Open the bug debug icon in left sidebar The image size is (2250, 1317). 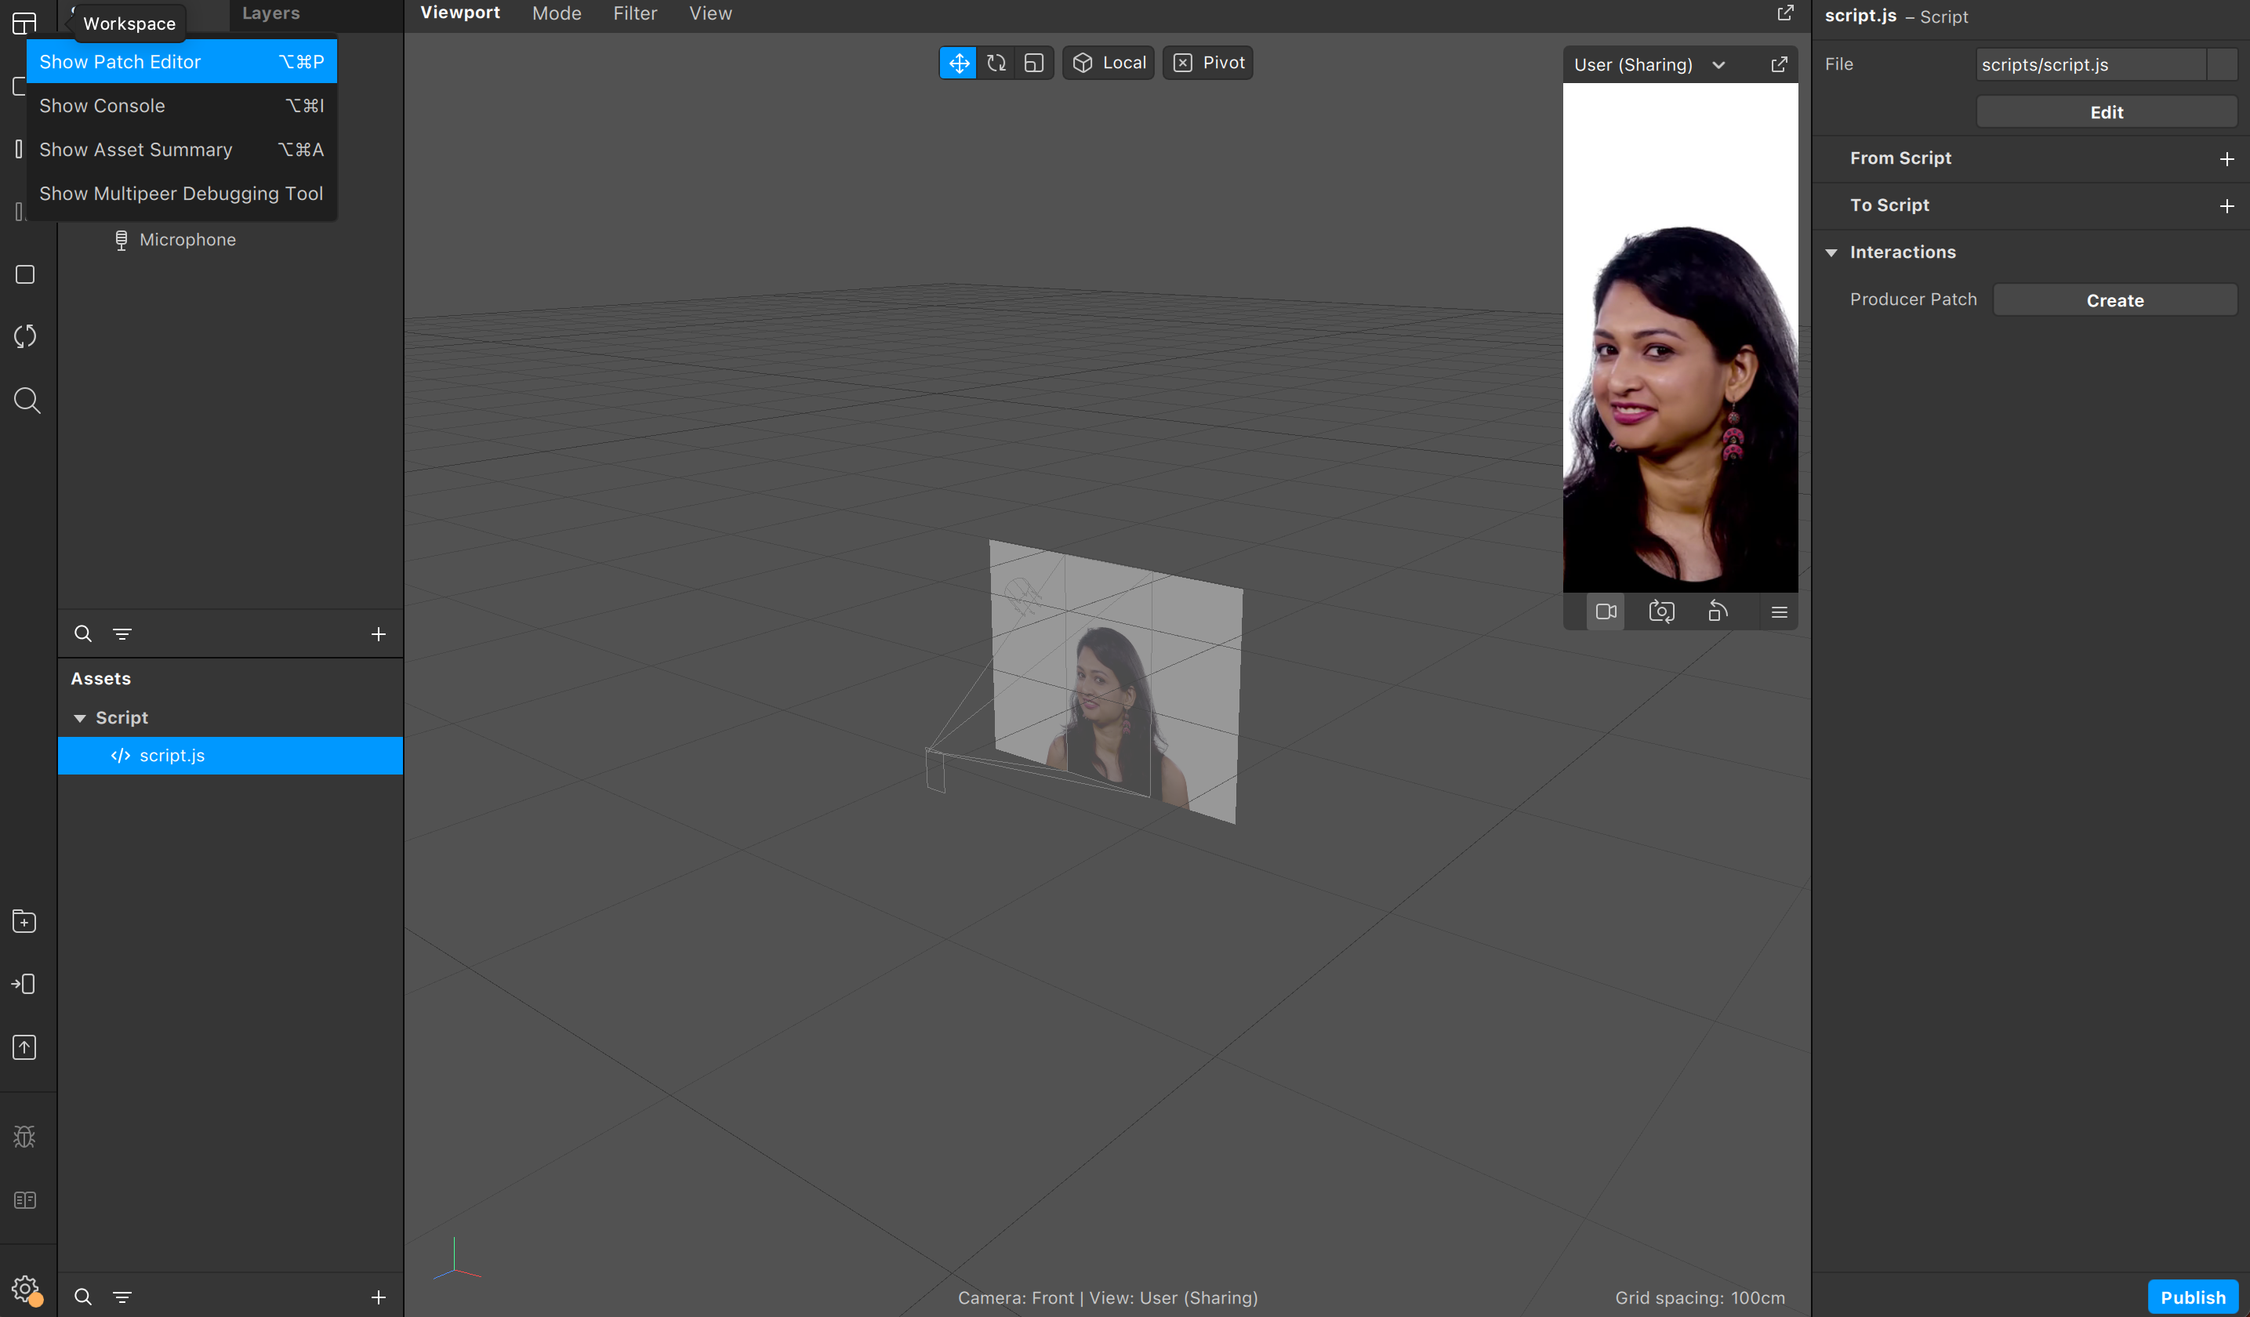(x=25, y=1136)
